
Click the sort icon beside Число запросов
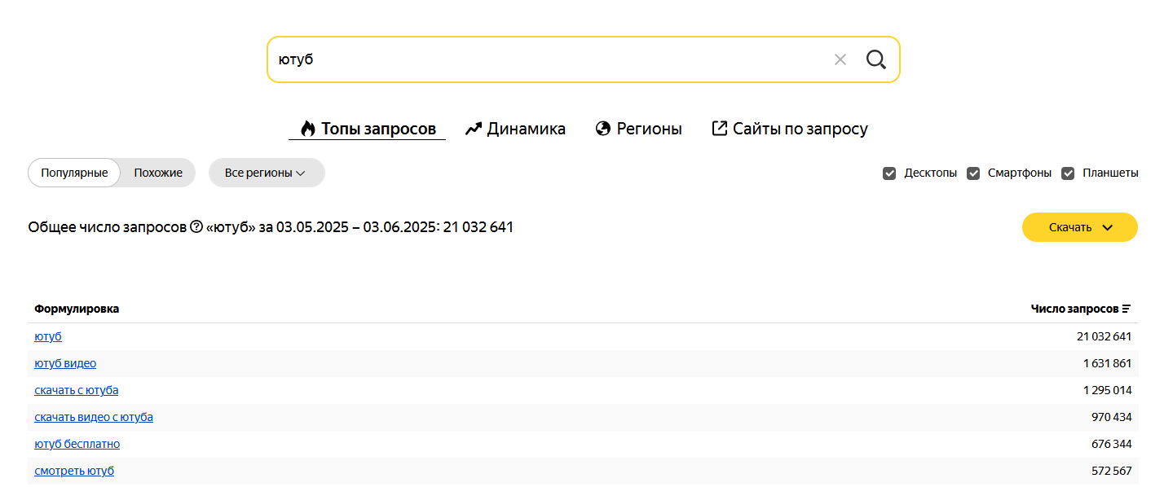pyautogui.click(x=1127, y=309)
